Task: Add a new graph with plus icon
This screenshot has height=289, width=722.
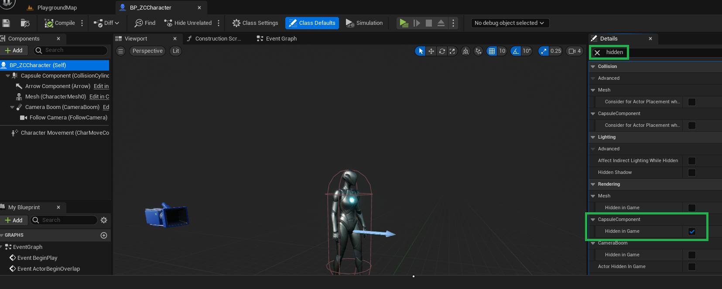Action: [x=104, y=235]
